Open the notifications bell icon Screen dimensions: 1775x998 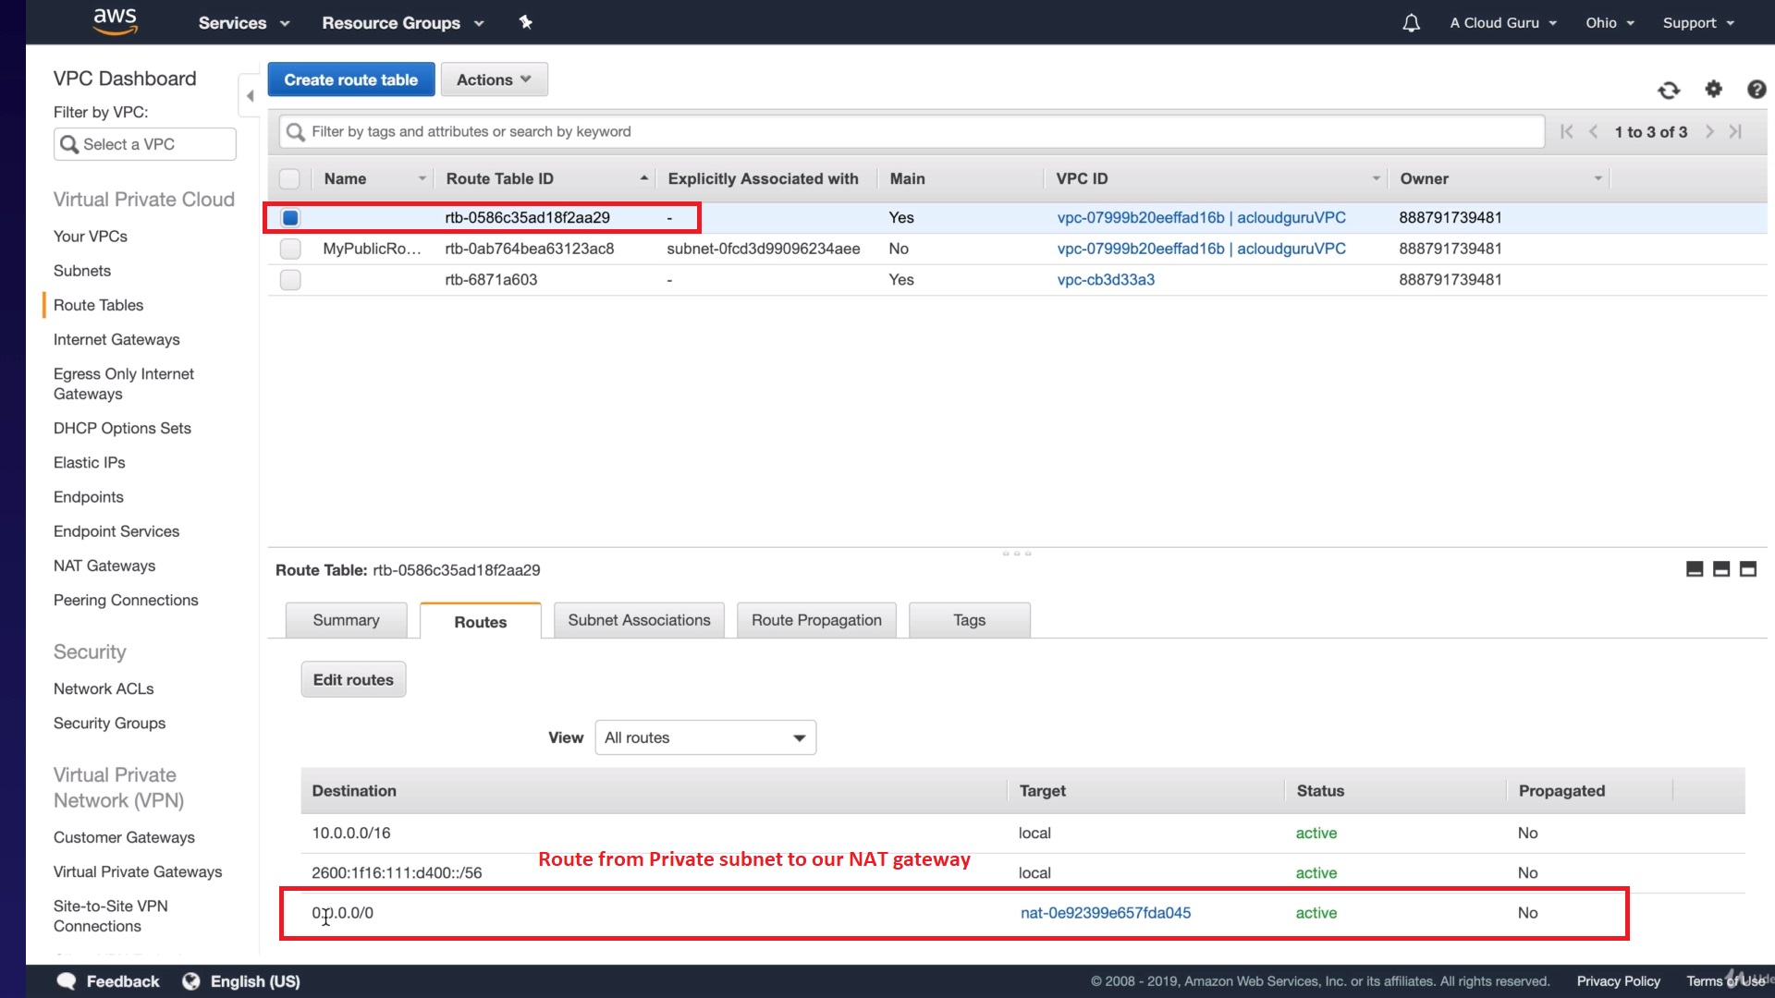coord(1411,23)
